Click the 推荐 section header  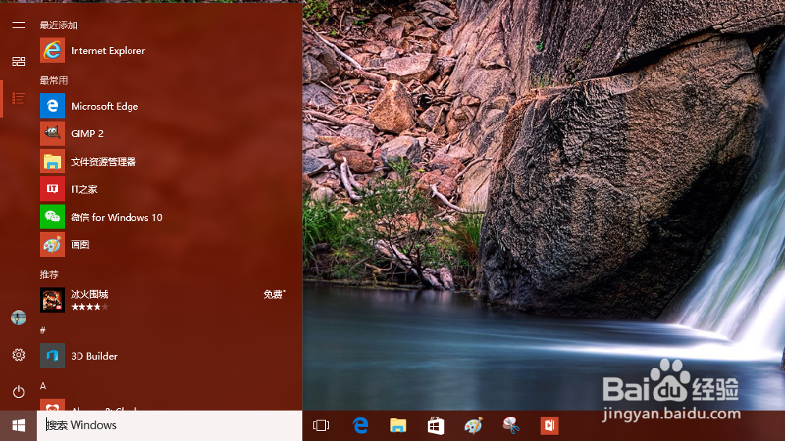pos(49,275)
